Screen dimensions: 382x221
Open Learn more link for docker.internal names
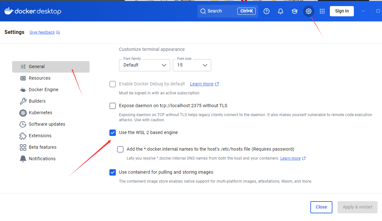pyautogui.click(x=290, y=158)
